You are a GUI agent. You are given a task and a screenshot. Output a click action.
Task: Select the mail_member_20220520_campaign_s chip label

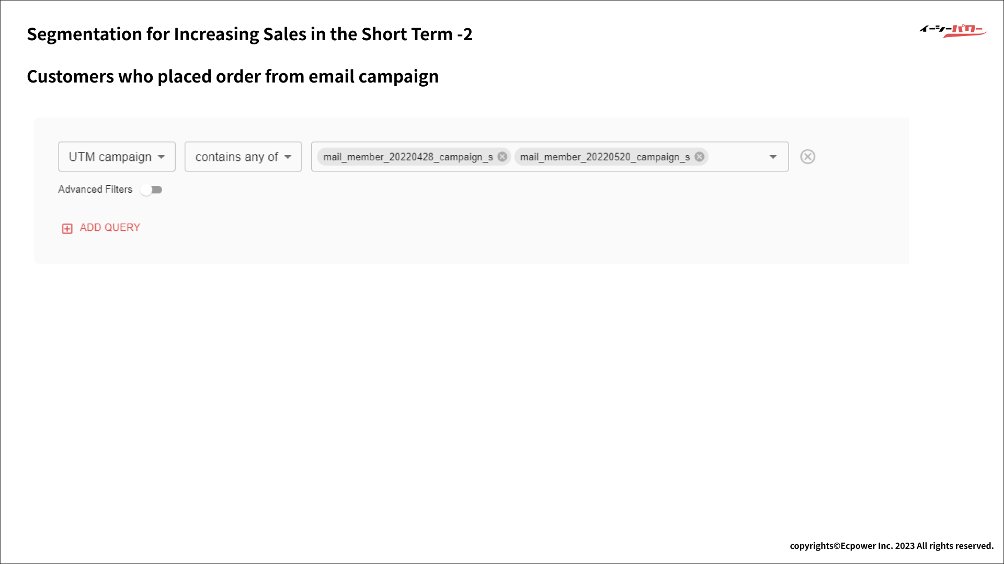coord(604,157)
